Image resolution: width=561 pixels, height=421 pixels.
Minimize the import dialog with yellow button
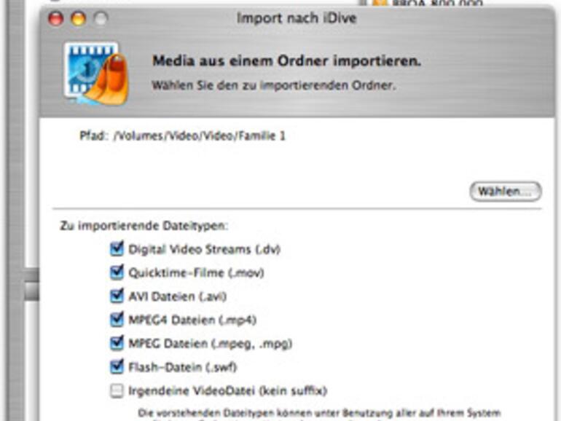pyautogui.click(x=79, y=18)
